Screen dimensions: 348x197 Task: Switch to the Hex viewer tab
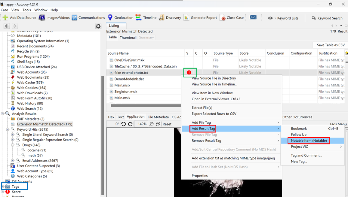[x=111, y=117]
